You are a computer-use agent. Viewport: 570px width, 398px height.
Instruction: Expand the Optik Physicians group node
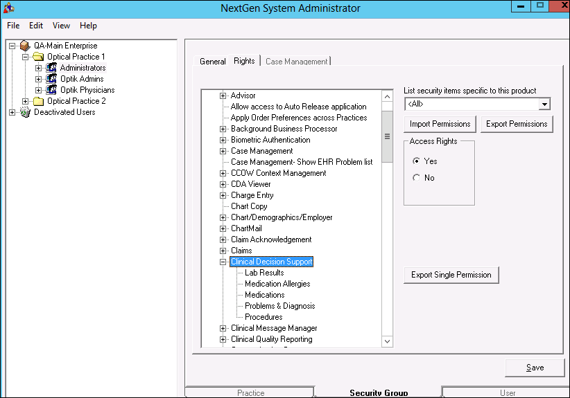tap(38, 90)
